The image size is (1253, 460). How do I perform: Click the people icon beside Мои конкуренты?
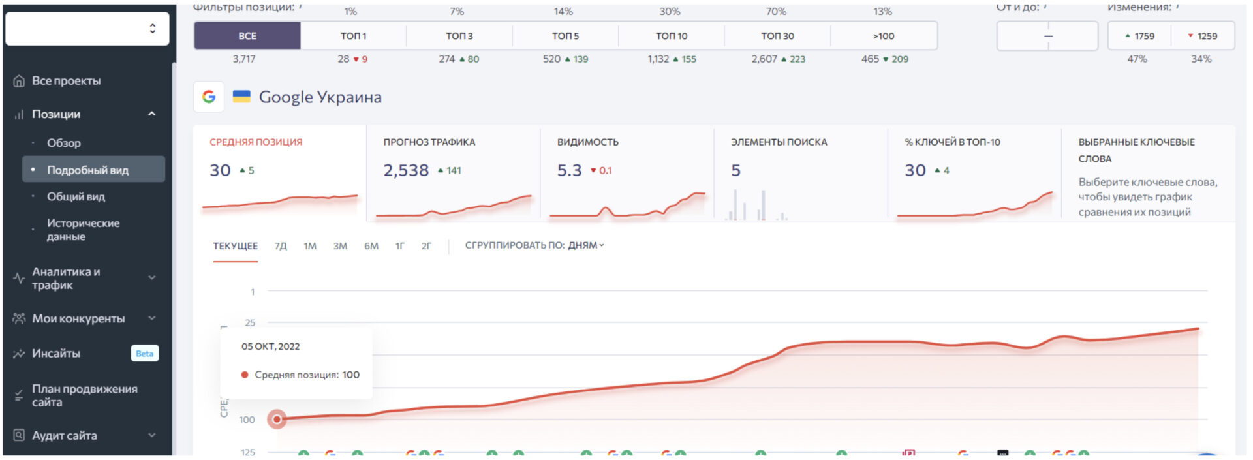click(19, 318)
